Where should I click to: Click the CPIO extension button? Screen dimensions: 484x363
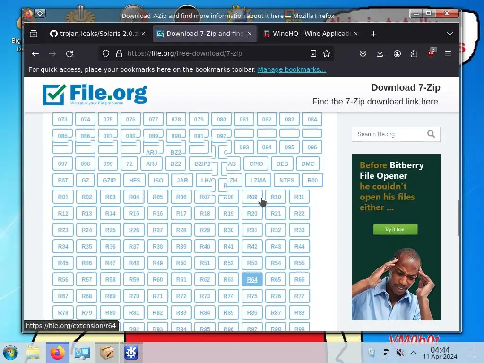pyautogui.click(x=256, y=164)
